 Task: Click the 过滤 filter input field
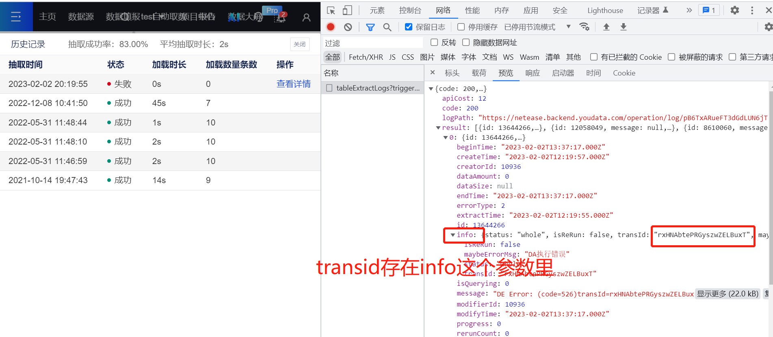coord(372,43)
